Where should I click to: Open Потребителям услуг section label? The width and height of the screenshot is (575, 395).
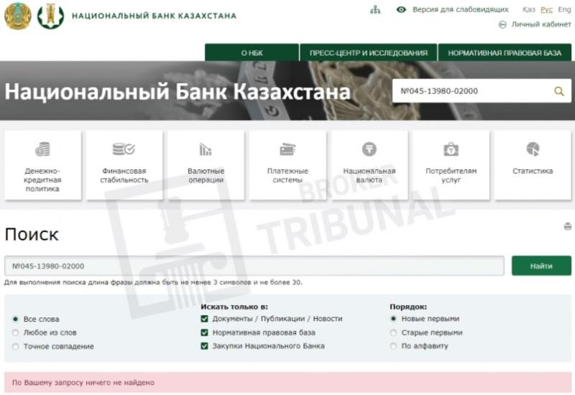(x=451, y=175)
